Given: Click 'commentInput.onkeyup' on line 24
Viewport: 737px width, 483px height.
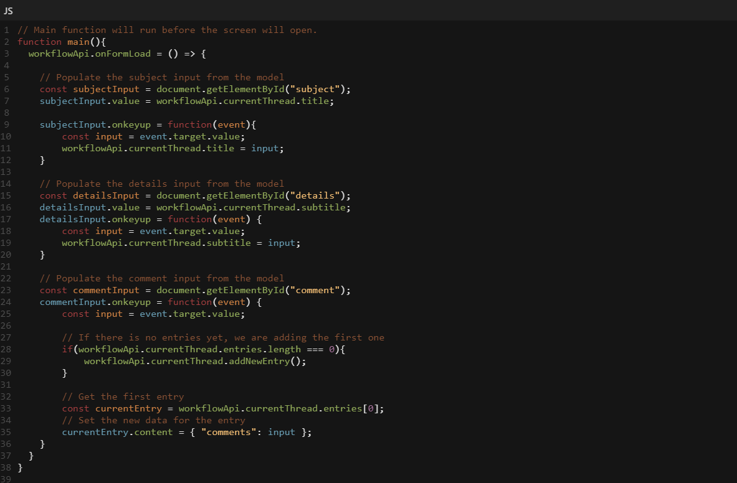Looking at the screenshot, I should click(x=95, y=302).
